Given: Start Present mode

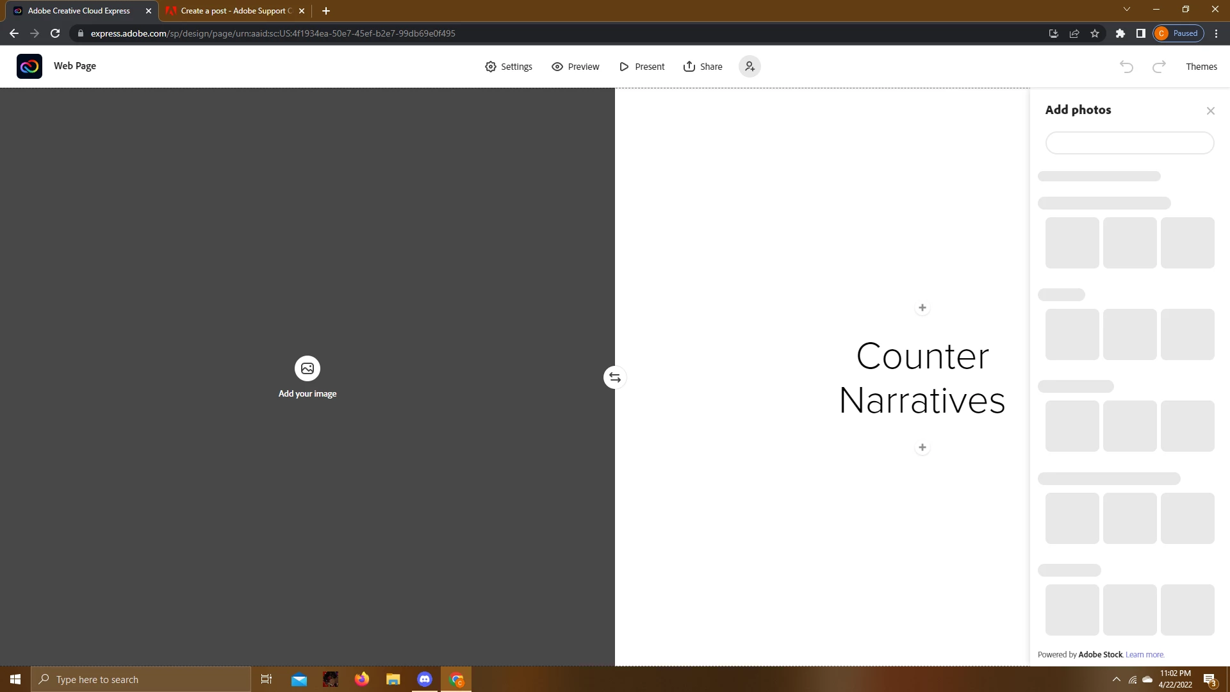Looking at the screenshot, I should [x=642, y=67].
